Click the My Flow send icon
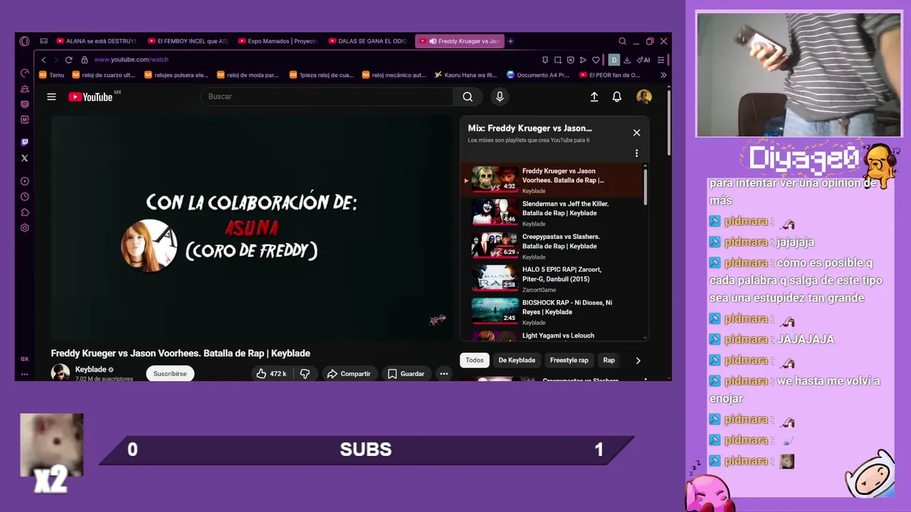This screenshot has width=911, height=512. tap(583, 60)
